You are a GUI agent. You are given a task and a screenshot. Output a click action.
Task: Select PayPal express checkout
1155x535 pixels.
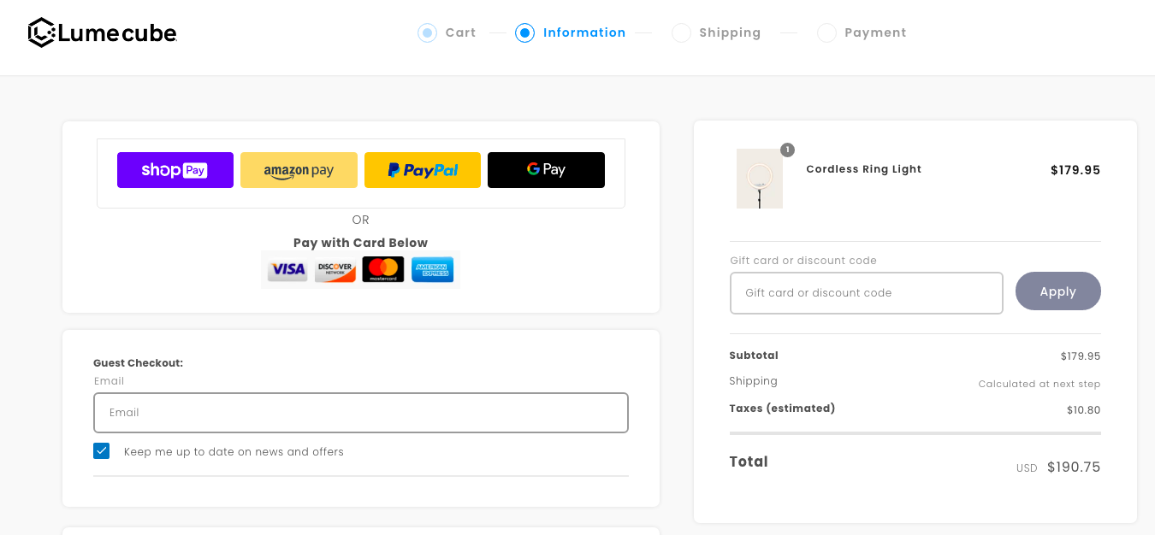423,170
